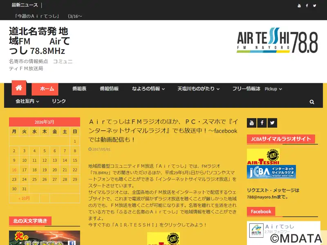Open Facebook icon in top black bar
327x245 pixels.
click(x=307, y=6)
